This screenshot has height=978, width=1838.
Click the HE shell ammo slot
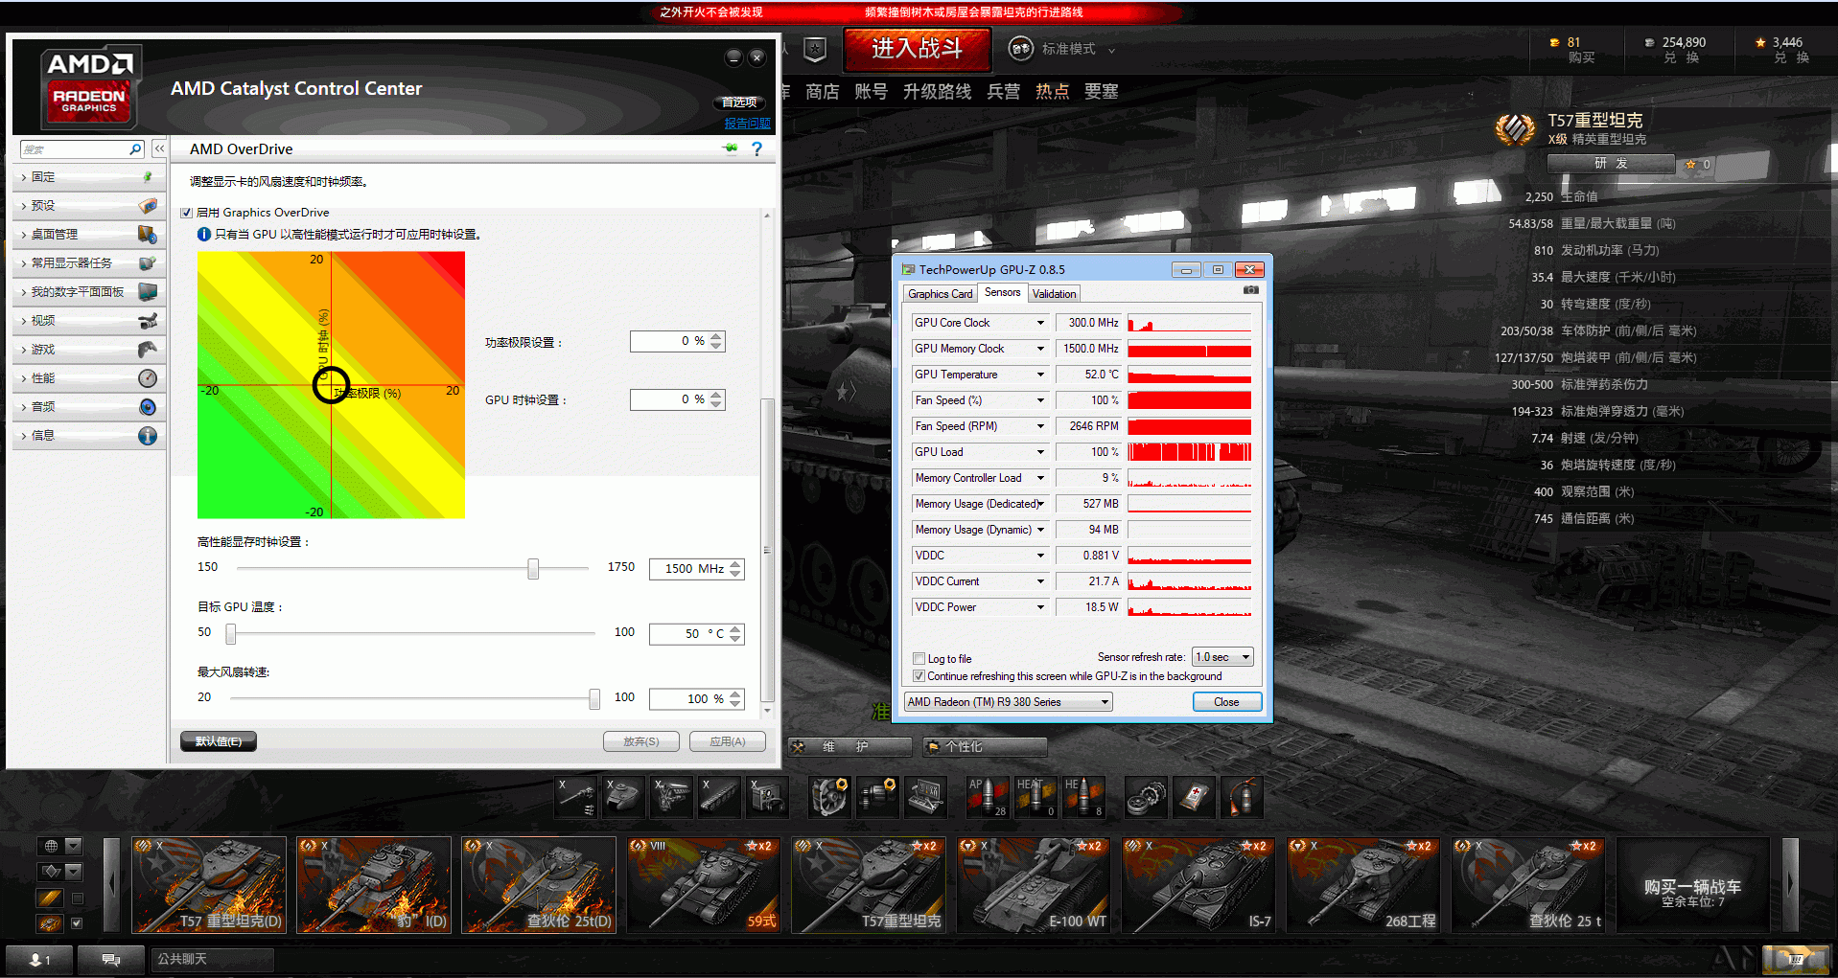click(x=1083, y=797)
